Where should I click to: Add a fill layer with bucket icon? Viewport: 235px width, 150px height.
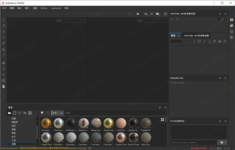(210, 42)
